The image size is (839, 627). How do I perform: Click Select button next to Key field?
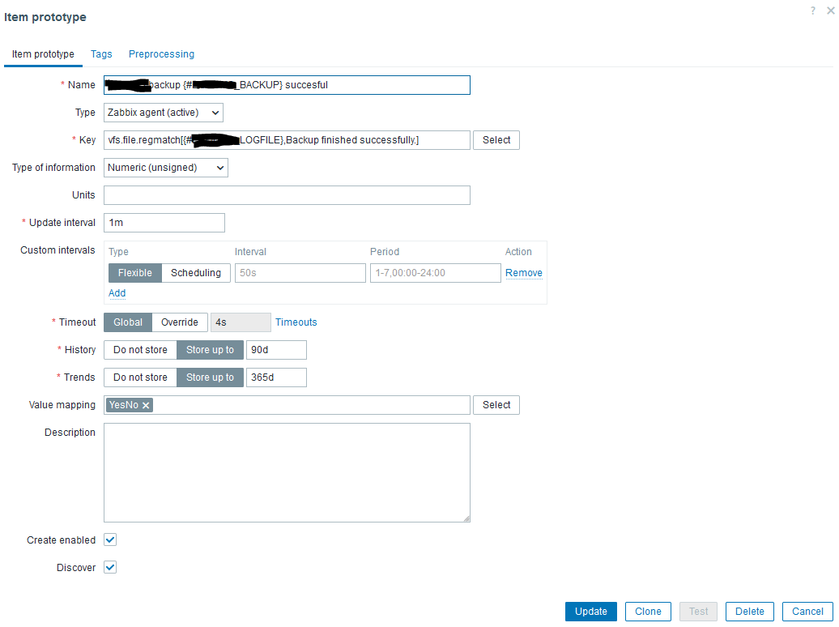(x=496, y=140)
